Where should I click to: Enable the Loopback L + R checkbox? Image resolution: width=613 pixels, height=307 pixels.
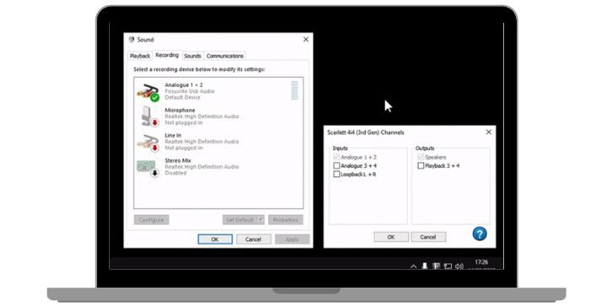point(337,175)
